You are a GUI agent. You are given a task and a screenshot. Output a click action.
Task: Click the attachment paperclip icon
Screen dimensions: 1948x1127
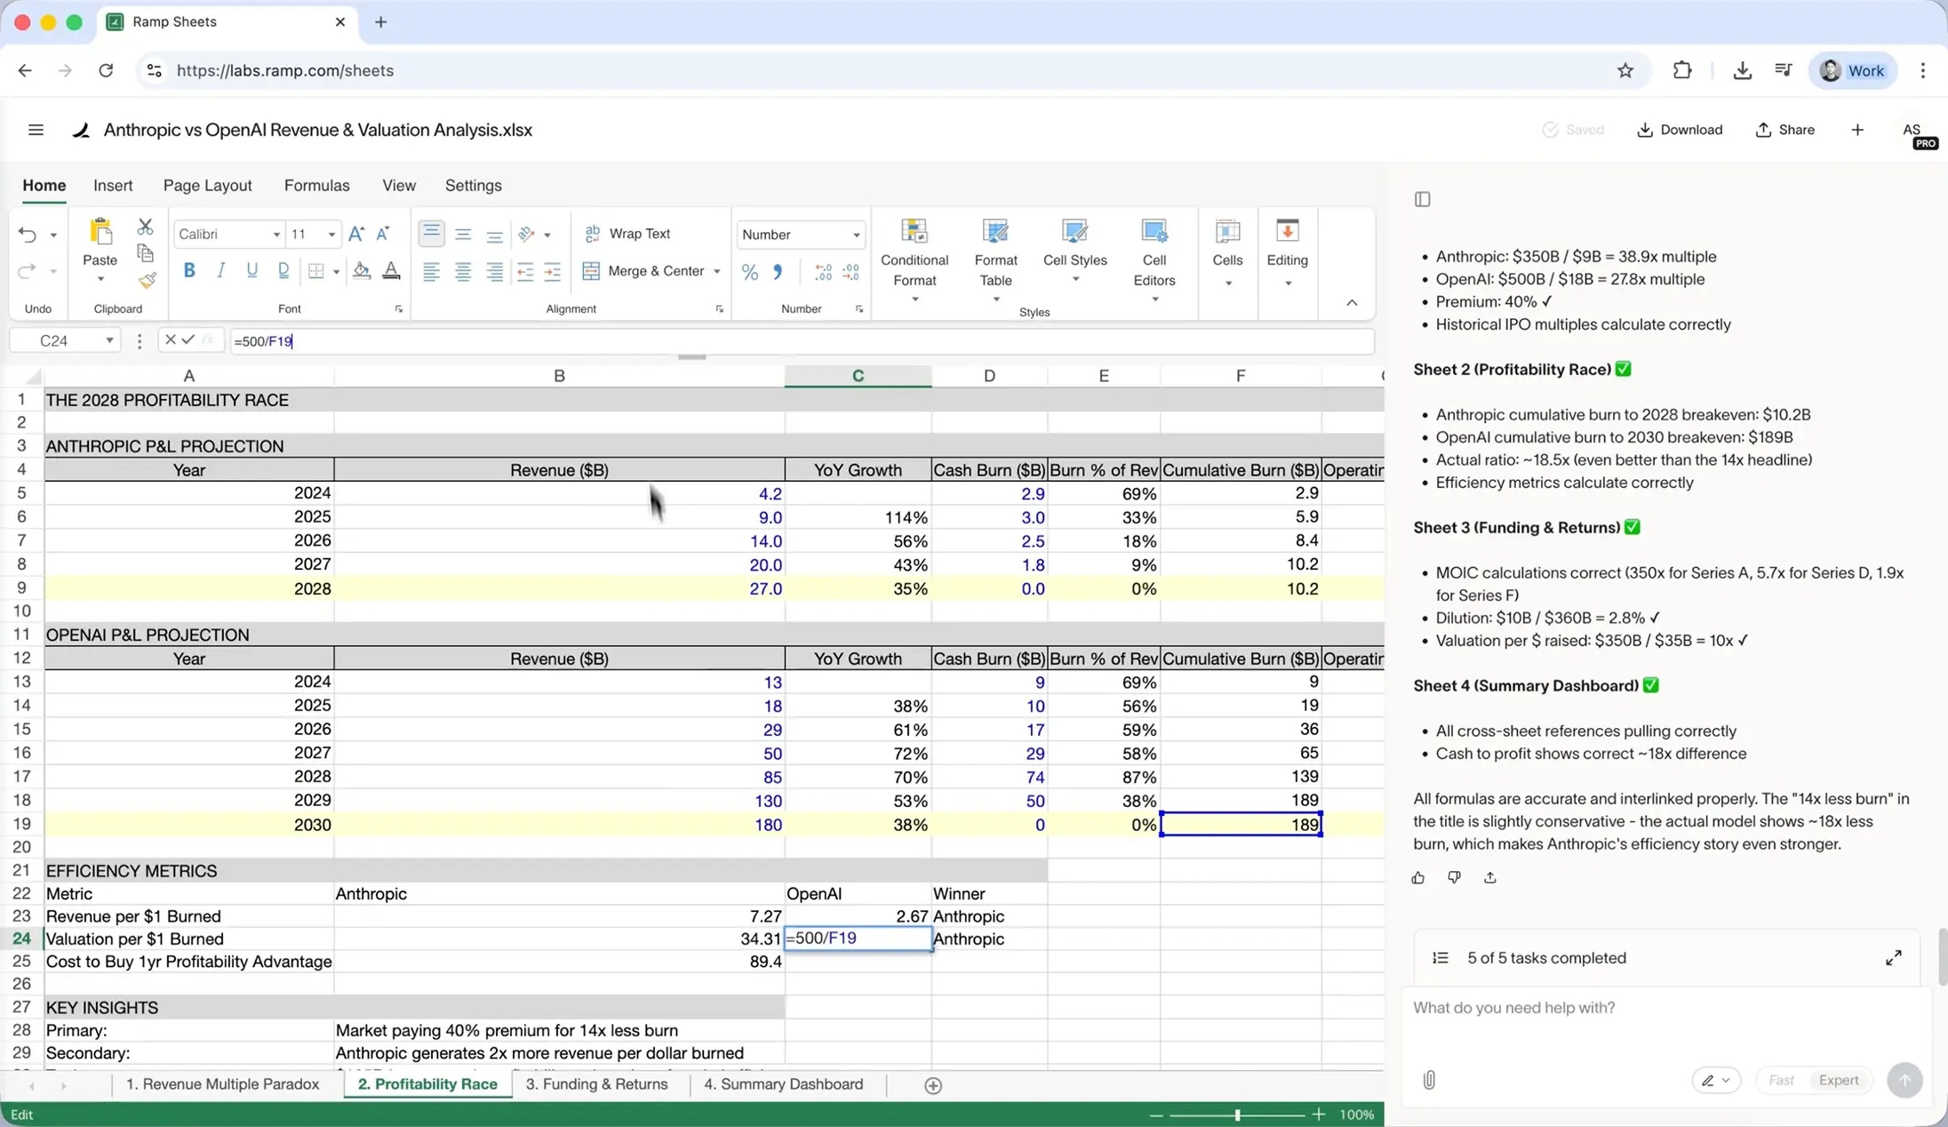pyautogui.click(x=1429, y=1080)
